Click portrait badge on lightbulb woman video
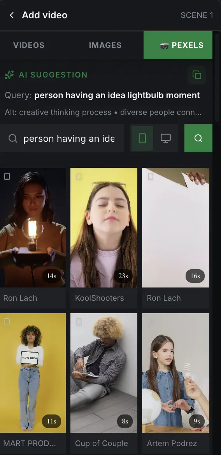The height and width of the screenshot is (455, 221). tap(7, 176)
